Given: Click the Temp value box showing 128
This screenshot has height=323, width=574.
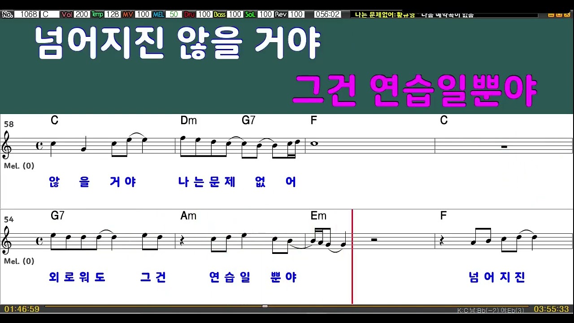Looking at the screenshot, I should (112, 14).
